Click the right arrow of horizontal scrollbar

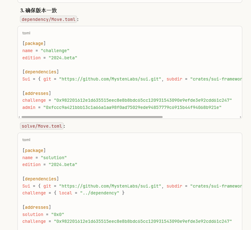(240, 117)
